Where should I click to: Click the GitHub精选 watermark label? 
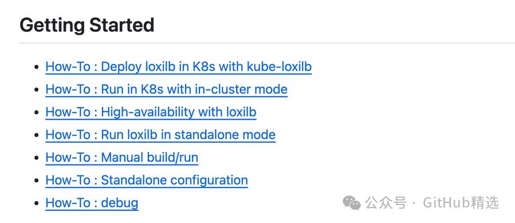461,202
